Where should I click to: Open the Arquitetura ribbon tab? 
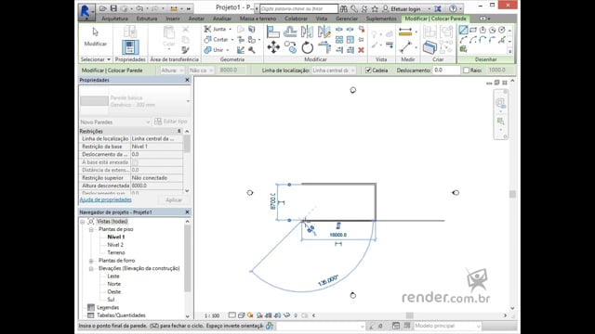coord(114,19)
